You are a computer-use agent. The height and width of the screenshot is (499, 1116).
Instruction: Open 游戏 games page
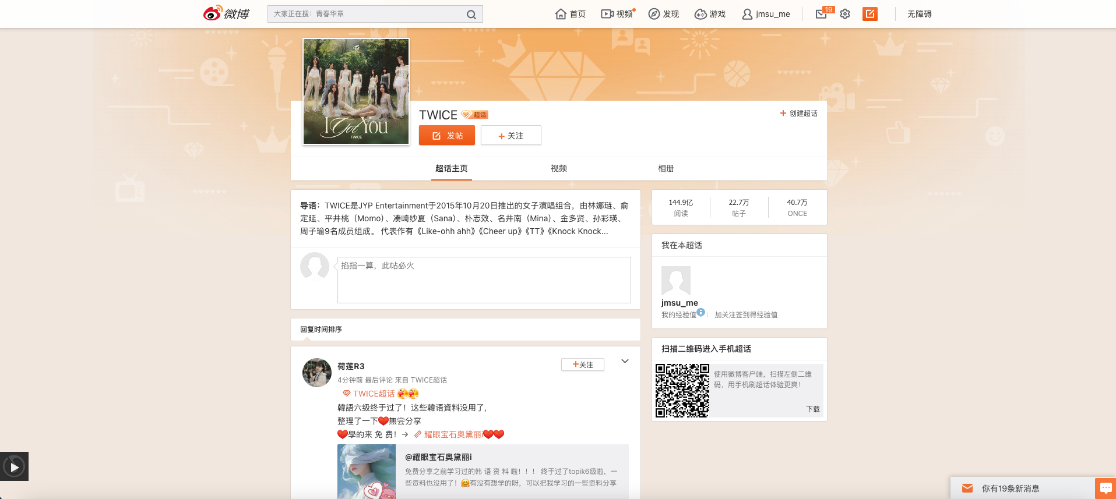(710, 14)
